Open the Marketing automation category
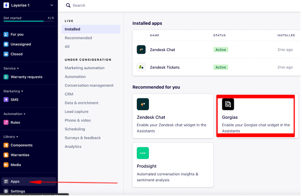 (x=84, y=68)
